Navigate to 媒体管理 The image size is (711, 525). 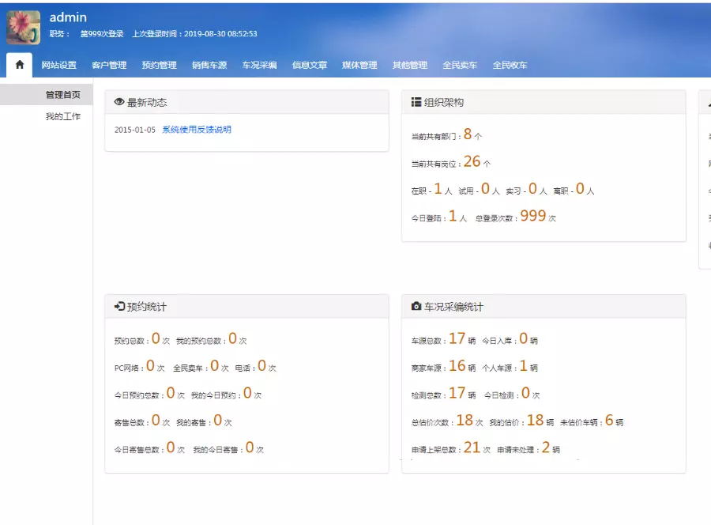[359, 66]
